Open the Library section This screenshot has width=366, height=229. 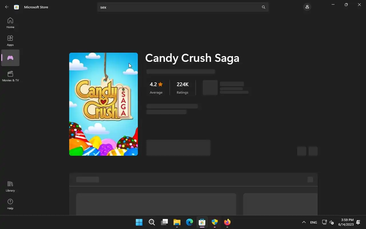[10, 186]
